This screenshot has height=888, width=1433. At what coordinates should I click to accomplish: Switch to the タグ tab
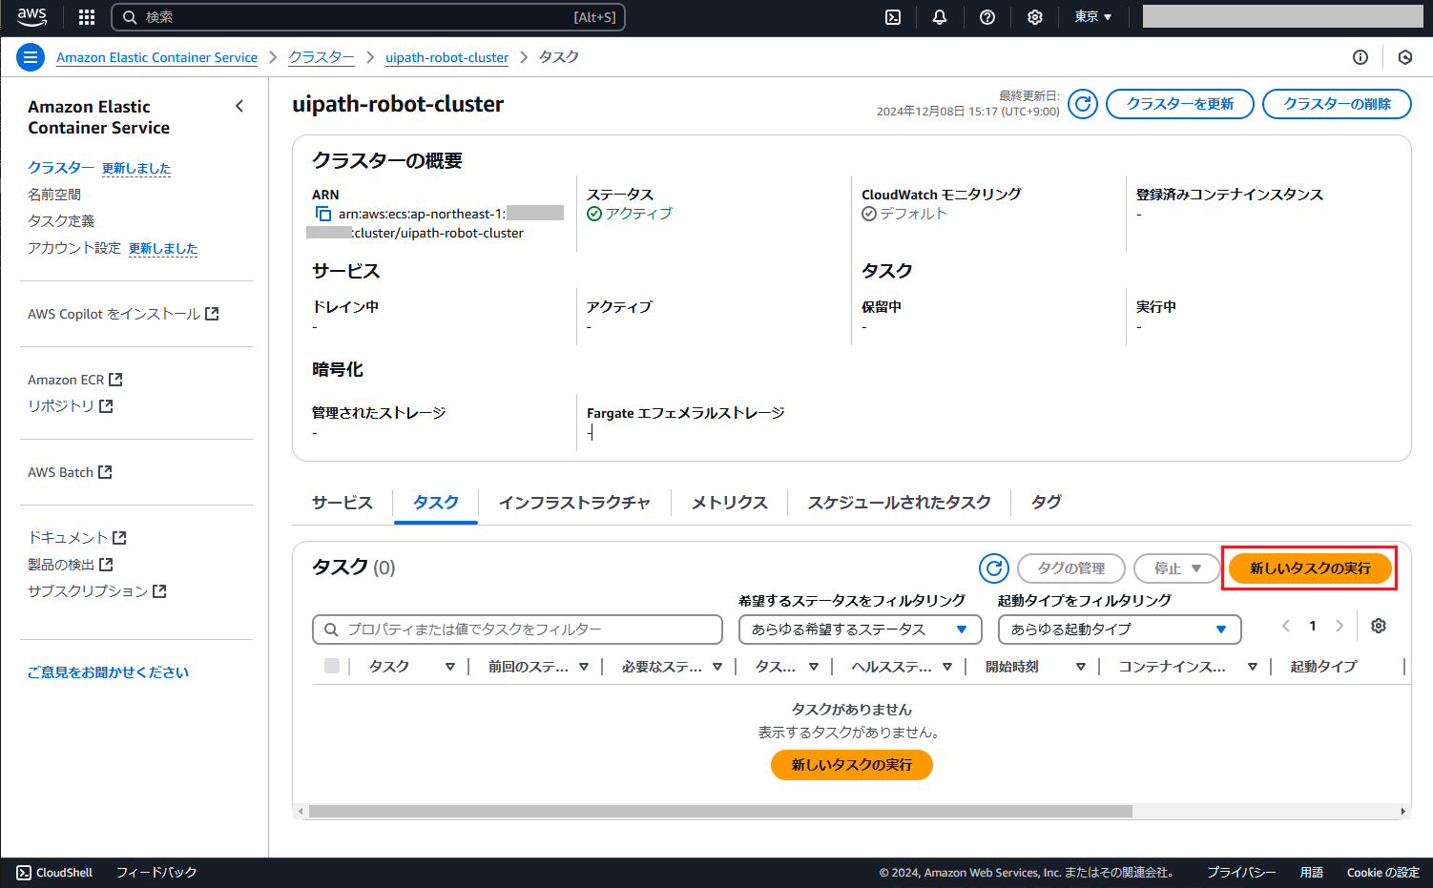pyautogui.click(x=1047, y=503)
